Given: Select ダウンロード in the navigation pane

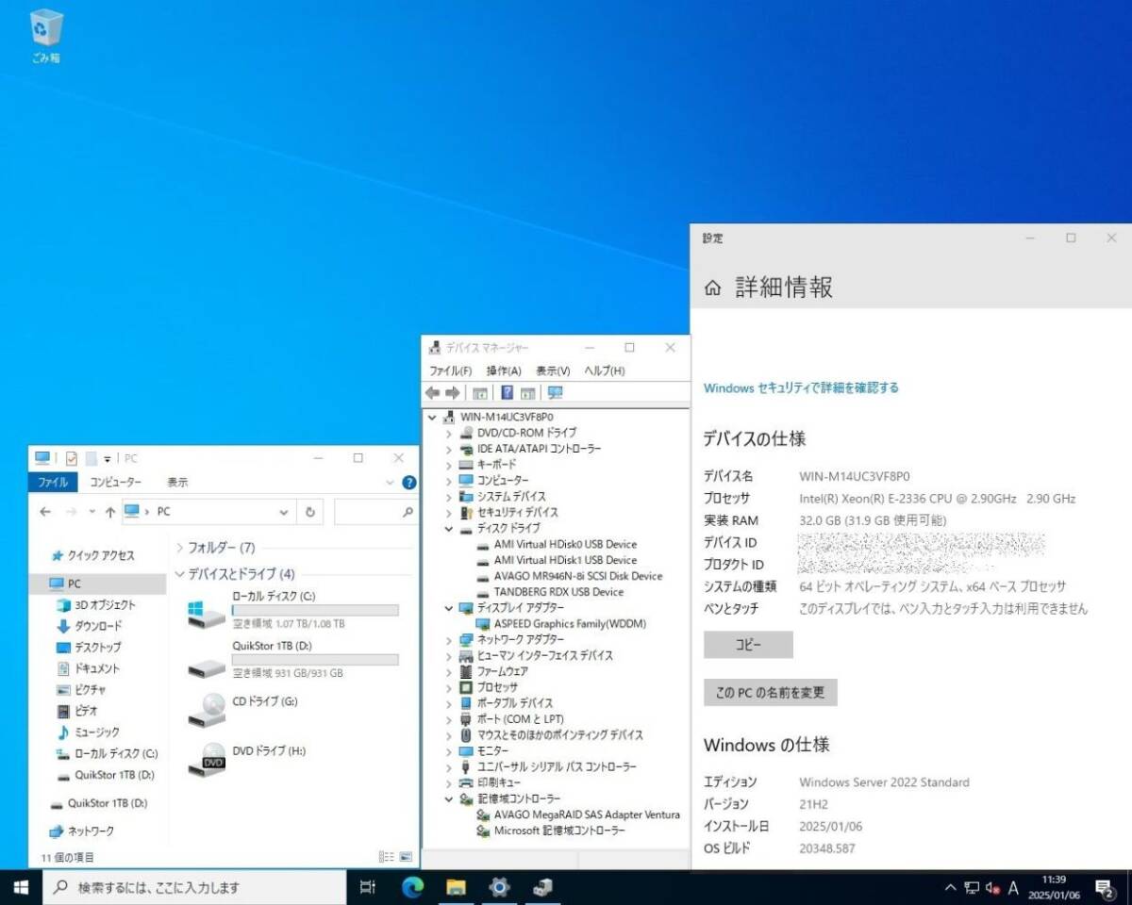Looking at the screenshot, I should click(98, 626).
